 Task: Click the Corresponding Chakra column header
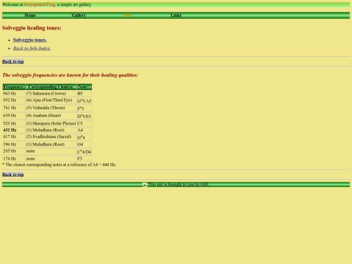tap(51, 87)
